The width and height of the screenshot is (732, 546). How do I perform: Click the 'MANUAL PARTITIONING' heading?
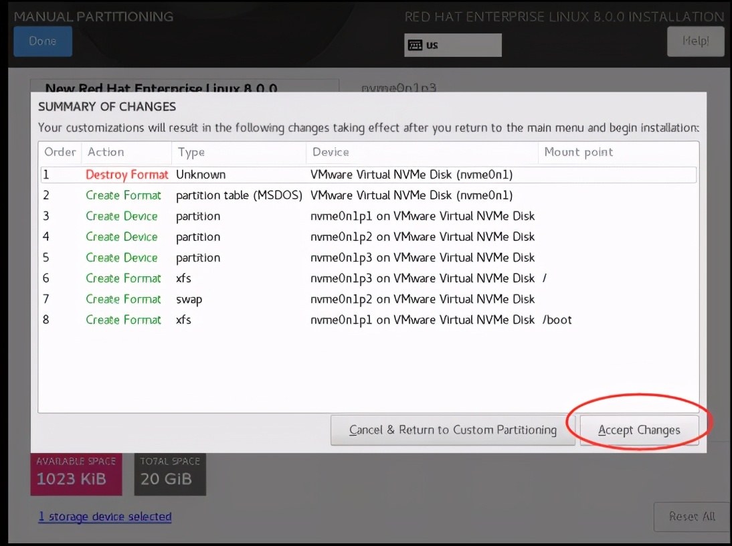[94, 17]
